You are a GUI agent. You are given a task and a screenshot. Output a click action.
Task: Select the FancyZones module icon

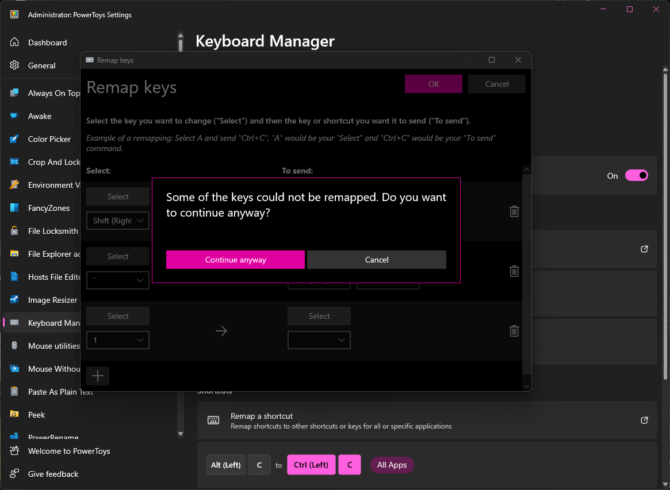[x=15, y=207]
